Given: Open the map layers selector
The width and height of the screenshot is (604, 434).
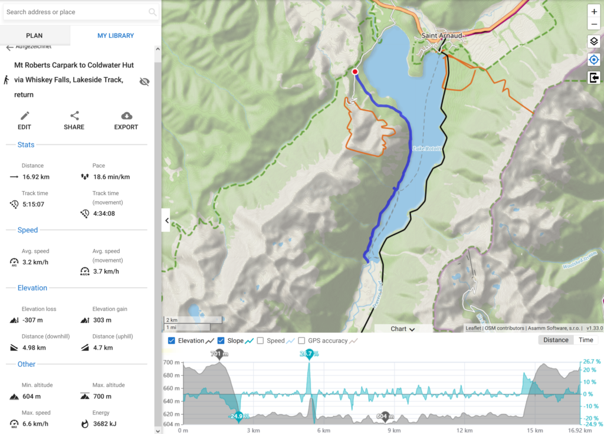Looking at the screenshot, I should (594, 41).
